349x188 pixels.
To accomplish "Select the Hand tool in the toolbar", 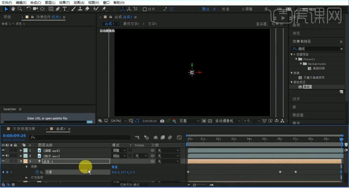I will click(13, 9).
